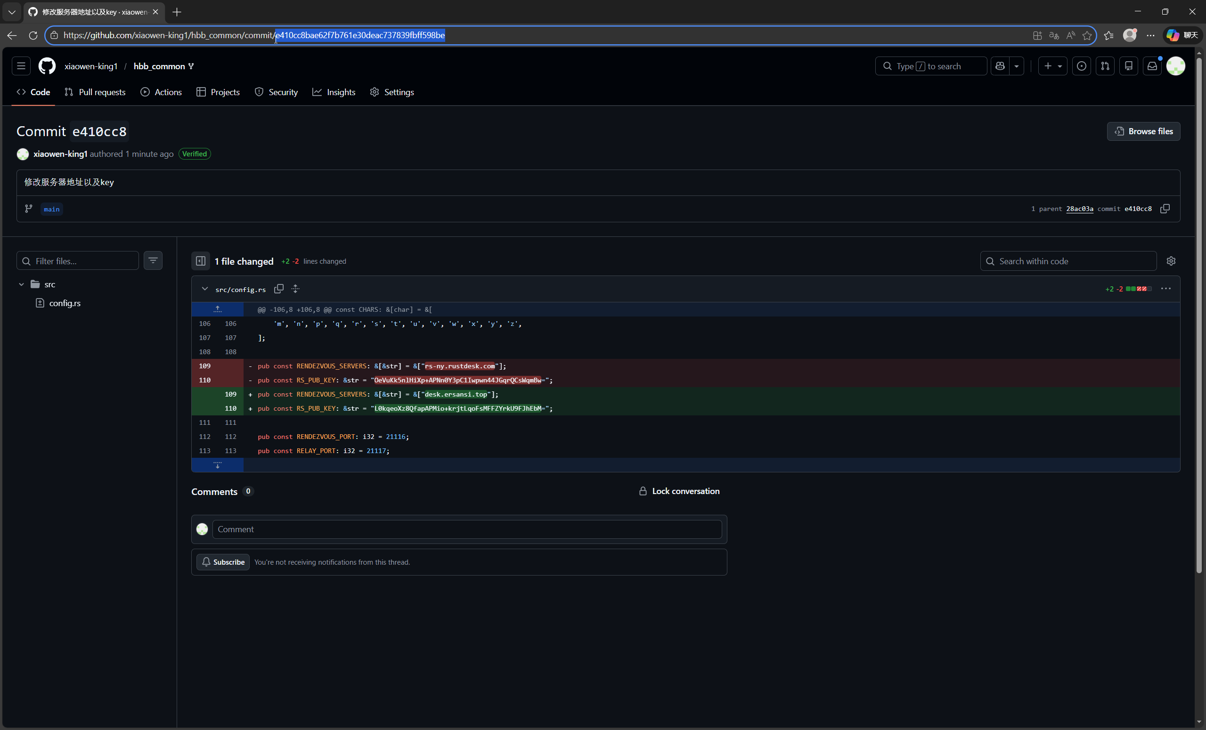Click the GitHub Octocat logo

click(47, 66)
